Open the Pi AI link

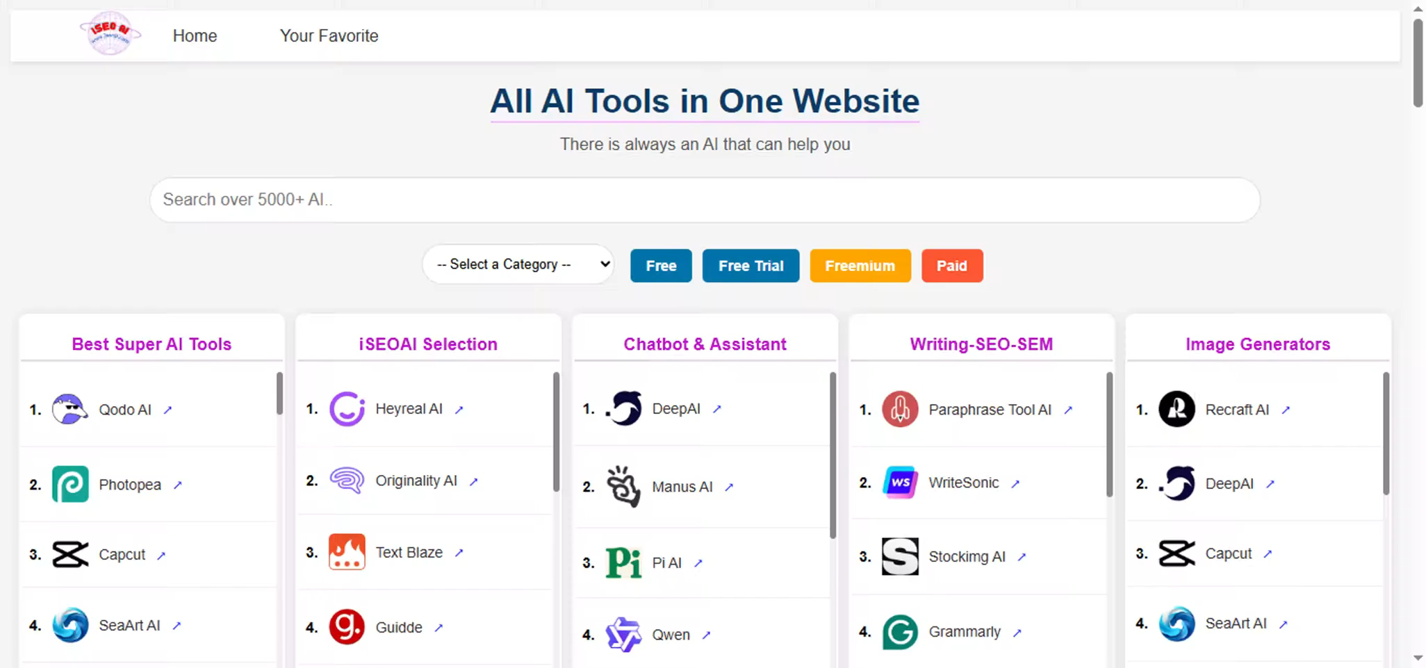[666, 562]
